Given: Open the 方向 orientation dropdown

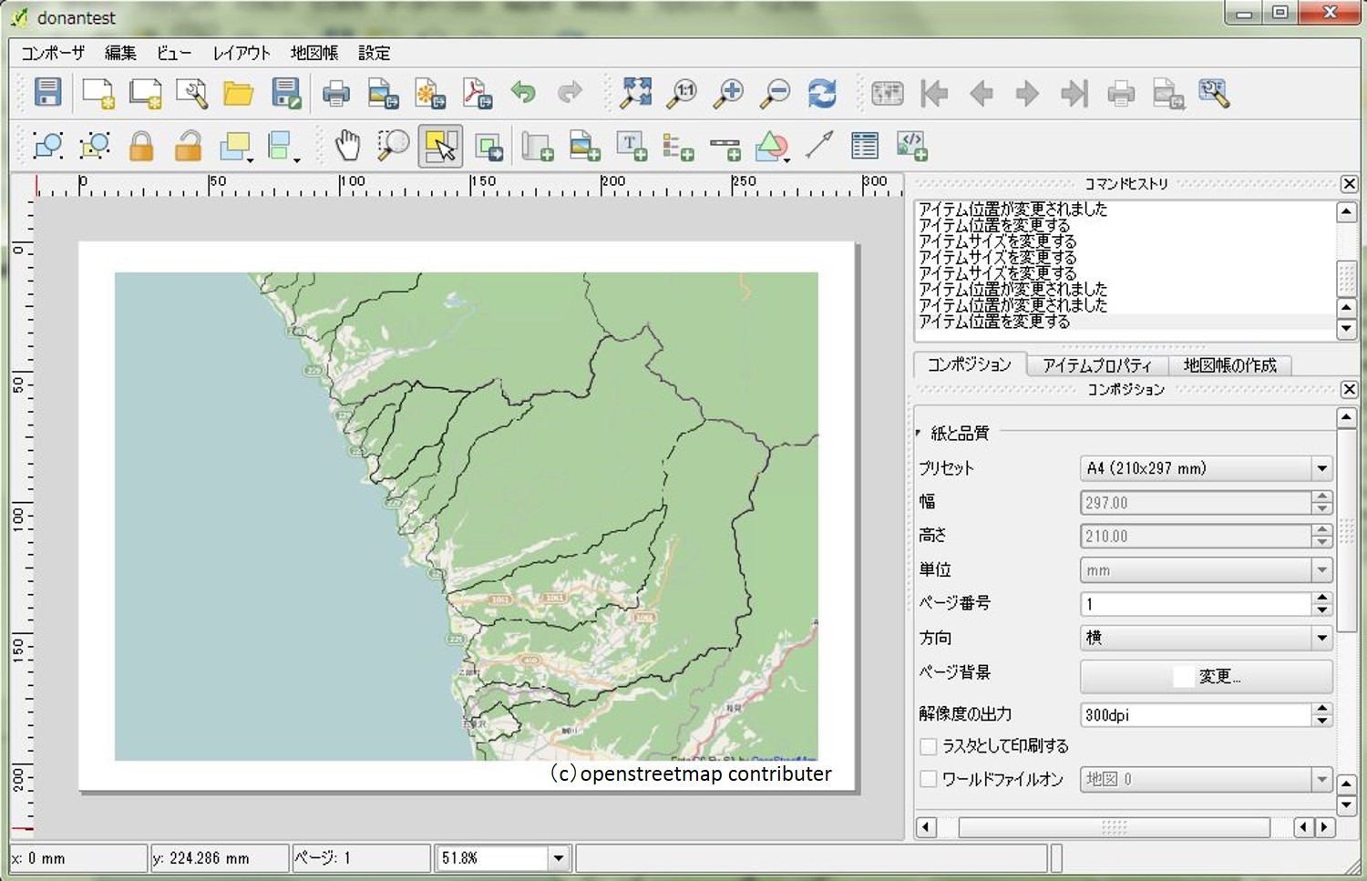Looking at the screenshot, I should pos(1207,638).
